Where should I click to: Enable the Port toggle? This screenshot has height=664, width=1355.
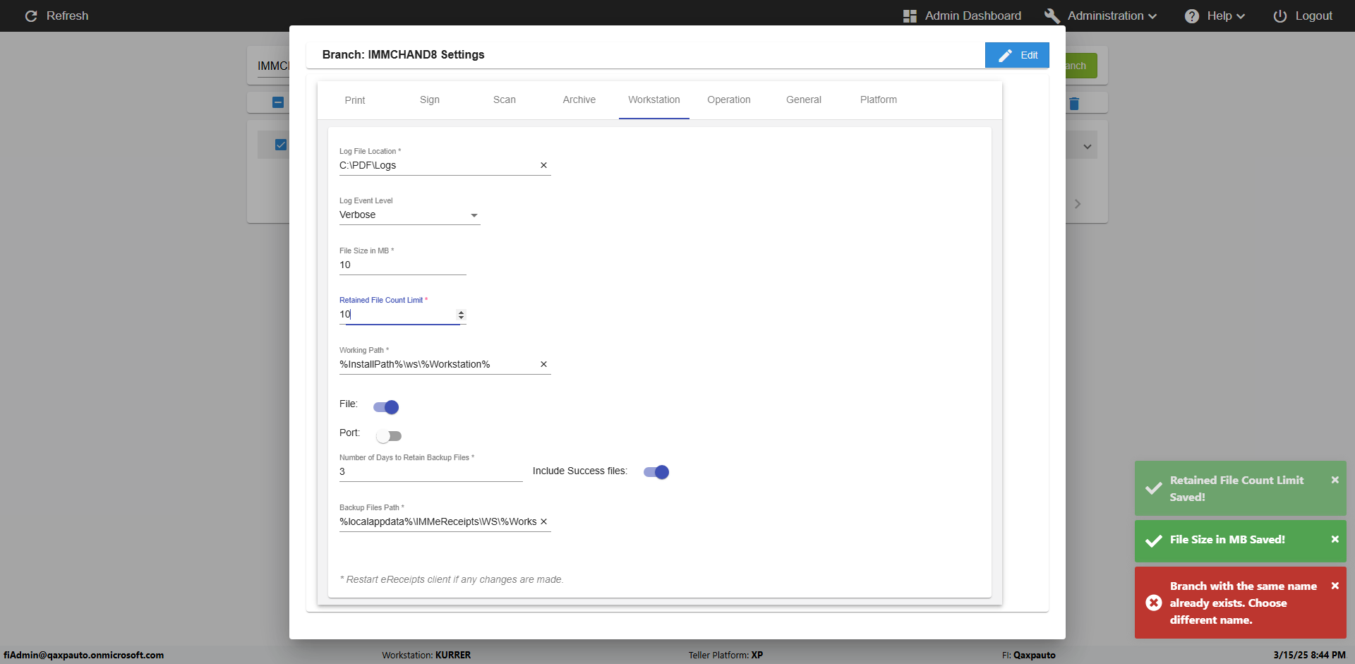coord(388,436)
